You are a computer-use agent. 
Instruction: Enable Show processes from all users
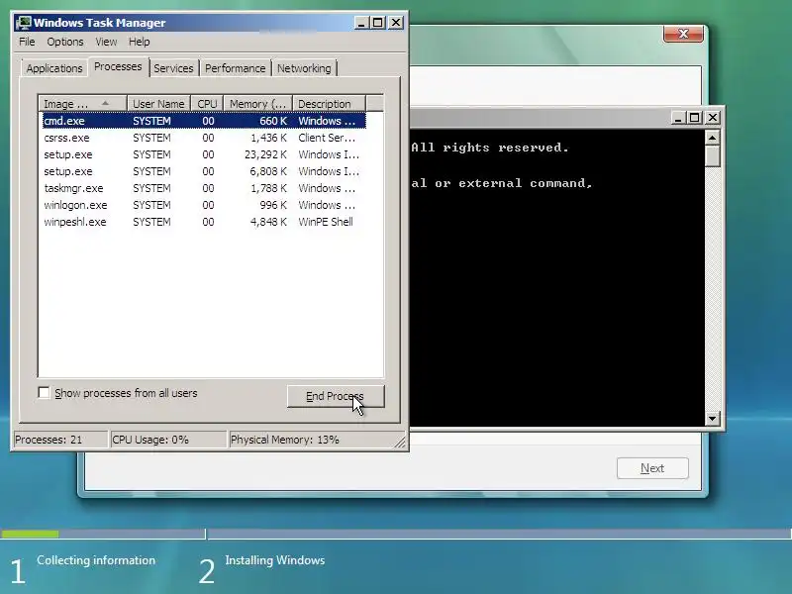coord(44,392)
